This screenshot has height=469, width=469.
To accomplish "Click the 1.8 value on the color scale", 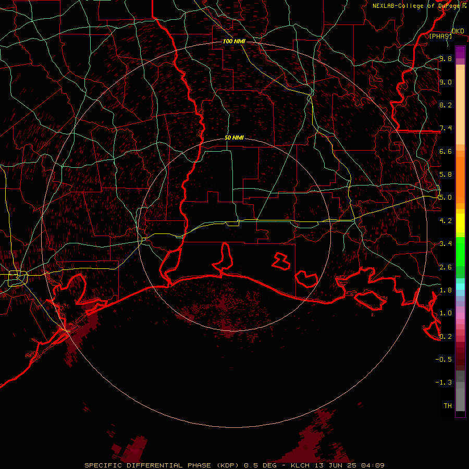I will tap(446, 290).
